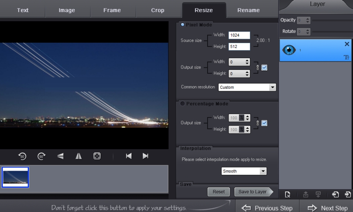This screenshot has height=212, width=353.
Task: Expand the Smooth interpolation dropdown
Action: (263, 171)
